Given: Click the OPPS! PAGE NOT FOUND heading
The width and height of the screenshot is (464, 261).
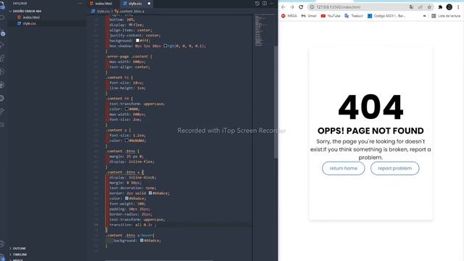Looking at the screenshot, I should [370, 130].
